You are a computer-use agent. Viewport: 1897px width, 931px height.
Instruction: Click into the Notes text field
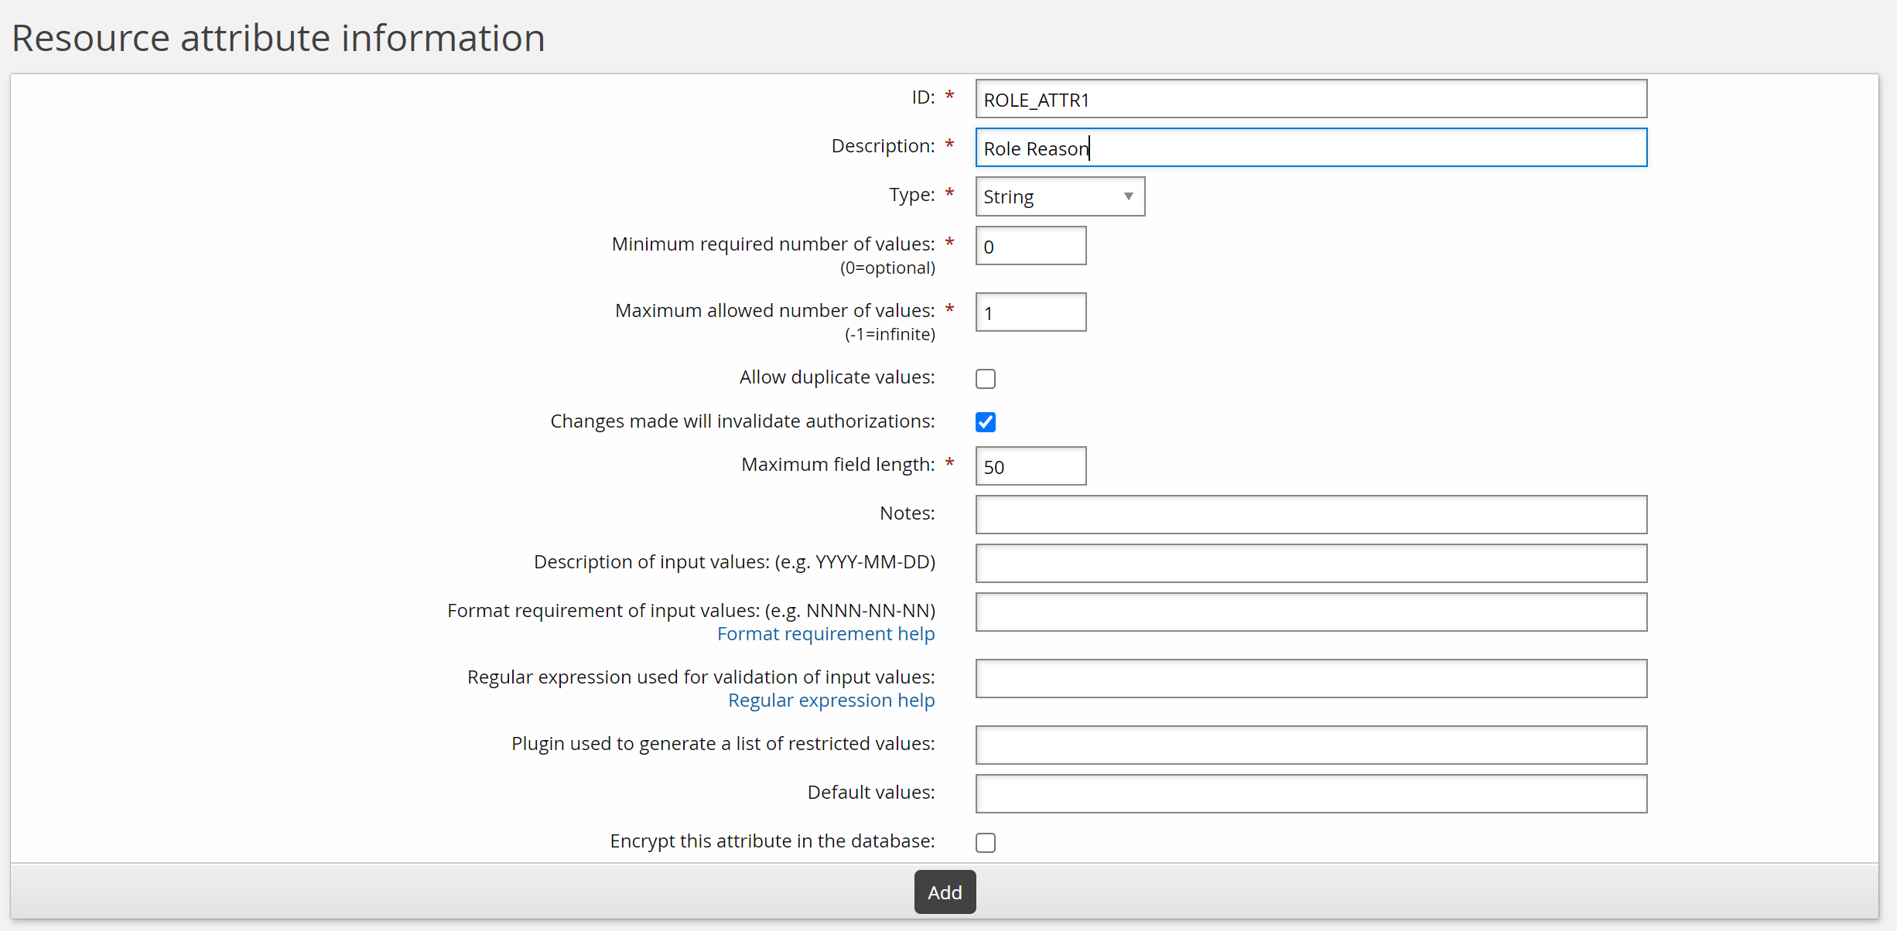tap(1311, 515)
